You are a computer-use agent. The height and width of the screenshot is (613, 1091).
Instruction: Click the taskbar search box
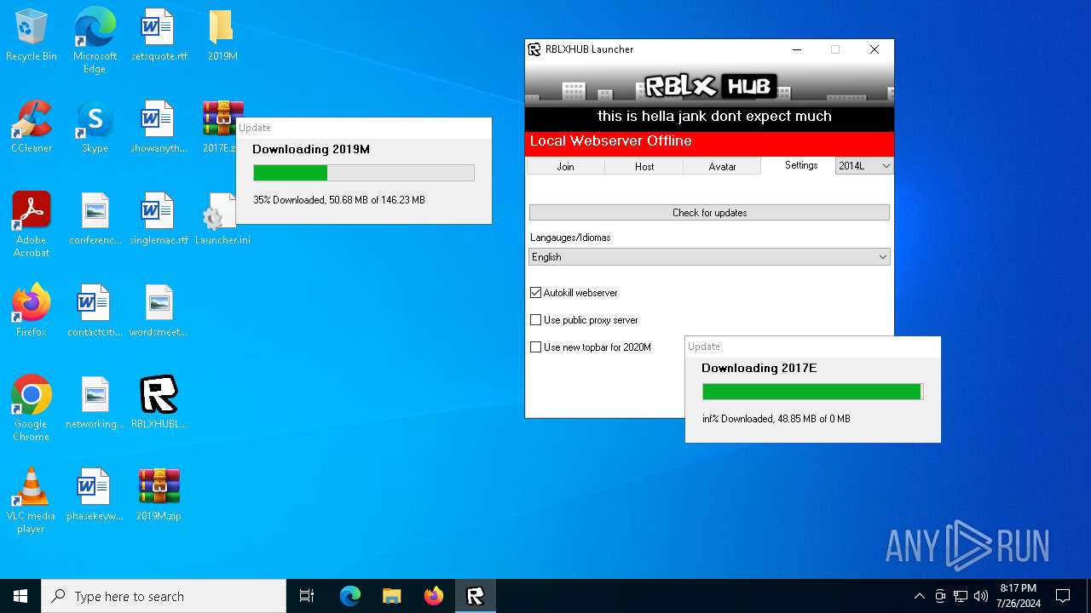[164, 596]
